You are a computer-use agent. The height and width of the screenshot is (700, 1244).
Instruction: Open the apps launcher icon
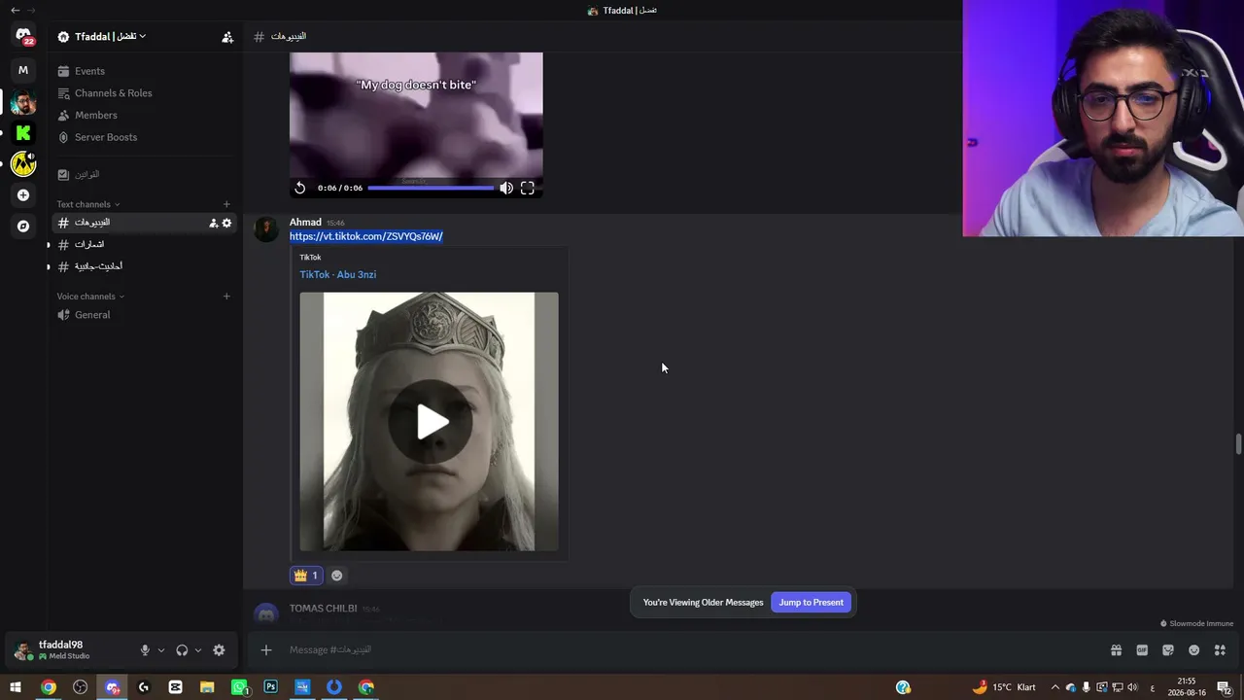point(1221,650)
